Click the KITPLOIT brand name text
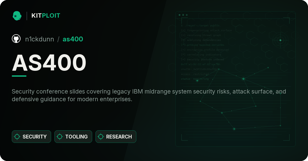Screen dimensions: 308x161 pos(46,16)
